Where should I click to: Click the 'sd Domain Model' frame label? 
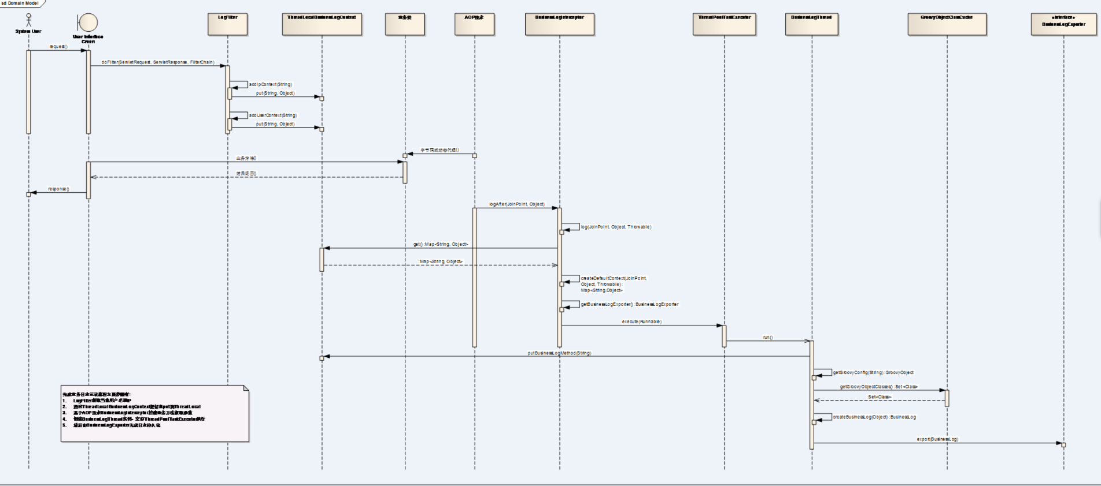20,3
